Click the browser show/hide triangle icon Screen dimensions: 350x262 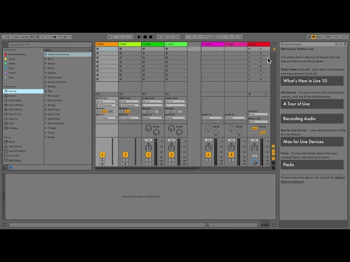tap(4, 44)
